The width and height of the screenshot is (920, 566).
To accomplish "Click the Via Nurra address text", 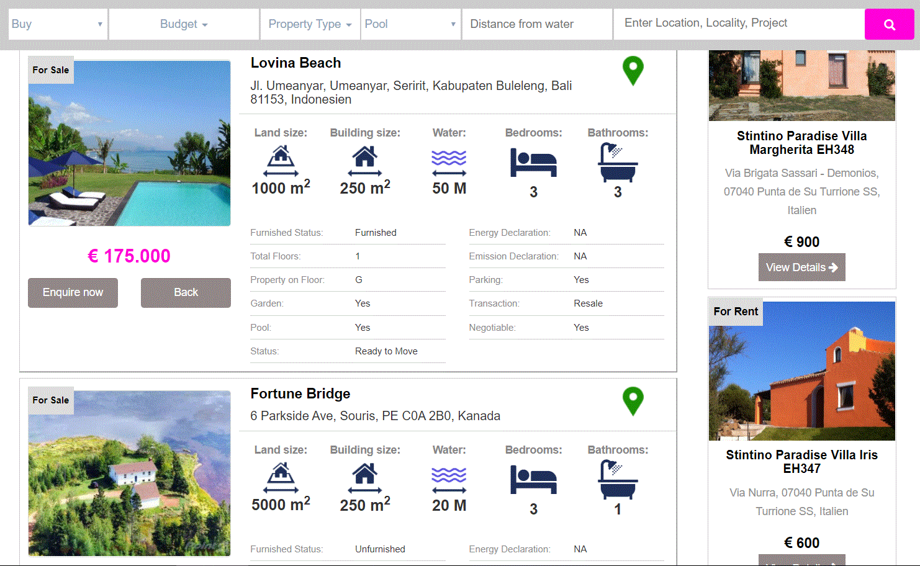I will (x=801, y=502).
